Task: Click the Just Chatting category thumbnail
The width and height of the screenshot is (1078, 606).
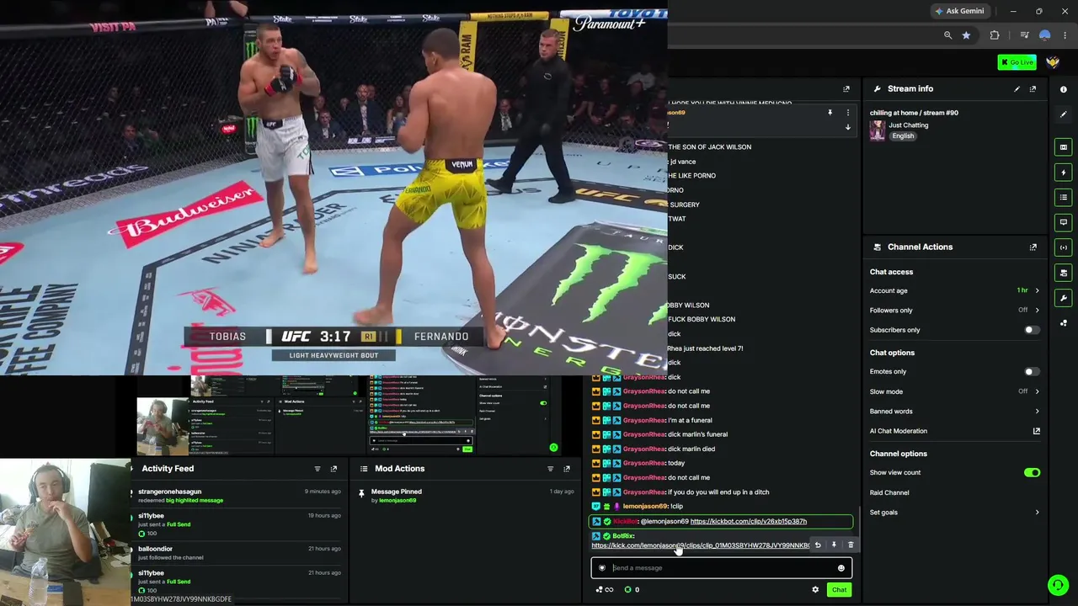Action: [878, 130]
